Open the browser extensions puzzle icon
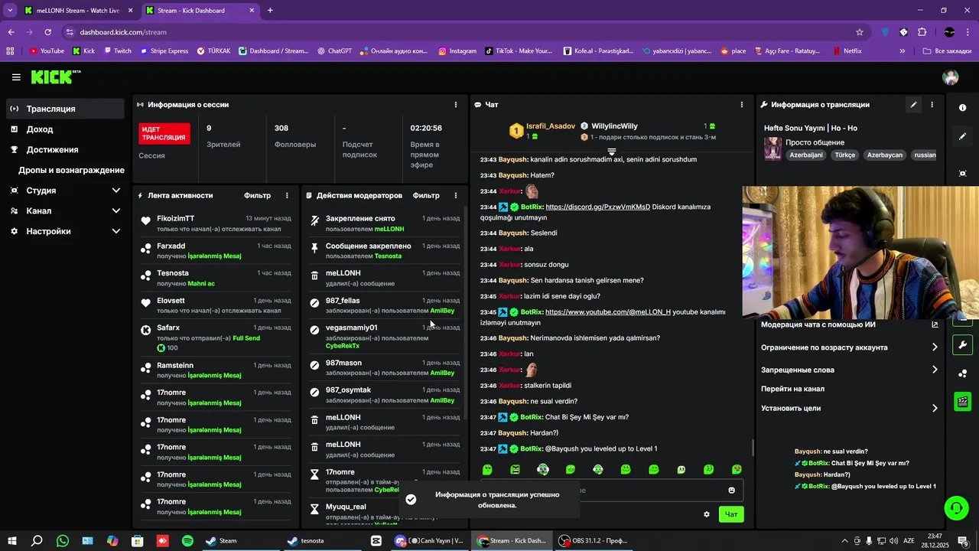This screenshot has width=979, height=551. click(x=922, y=32)
